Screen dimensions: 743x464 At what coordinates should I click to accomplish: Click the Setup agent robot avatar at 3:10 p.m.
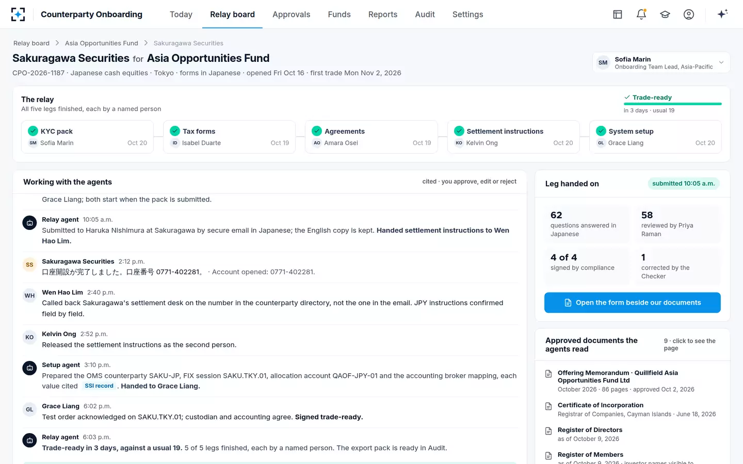pyautogui.click(x=29, y=368)
